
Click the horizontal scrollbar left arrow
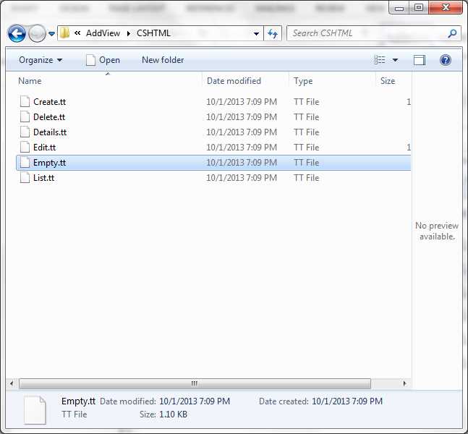(12, 383)
